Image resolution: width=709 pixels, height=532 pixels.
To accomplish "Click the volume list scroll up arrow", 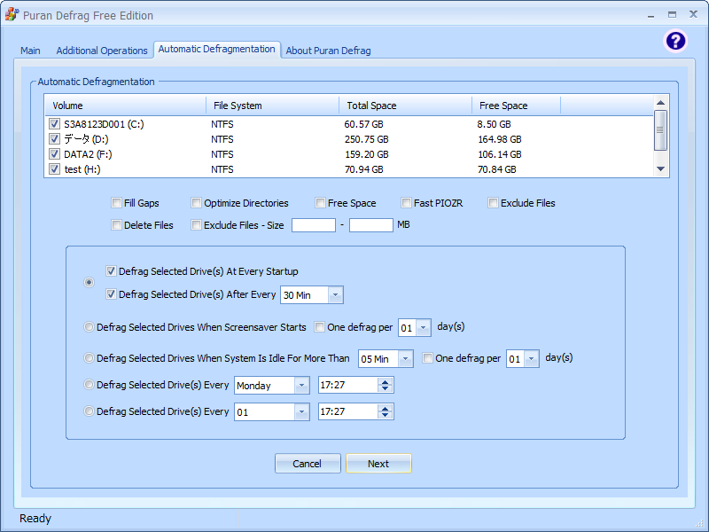I will pos(660,103).
